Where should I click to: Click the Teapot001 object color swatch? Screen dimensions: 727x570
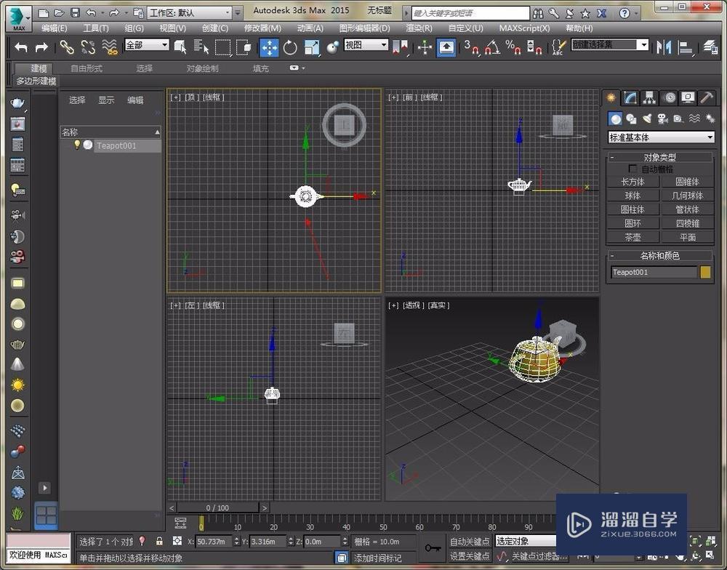(x=705, y=272)
